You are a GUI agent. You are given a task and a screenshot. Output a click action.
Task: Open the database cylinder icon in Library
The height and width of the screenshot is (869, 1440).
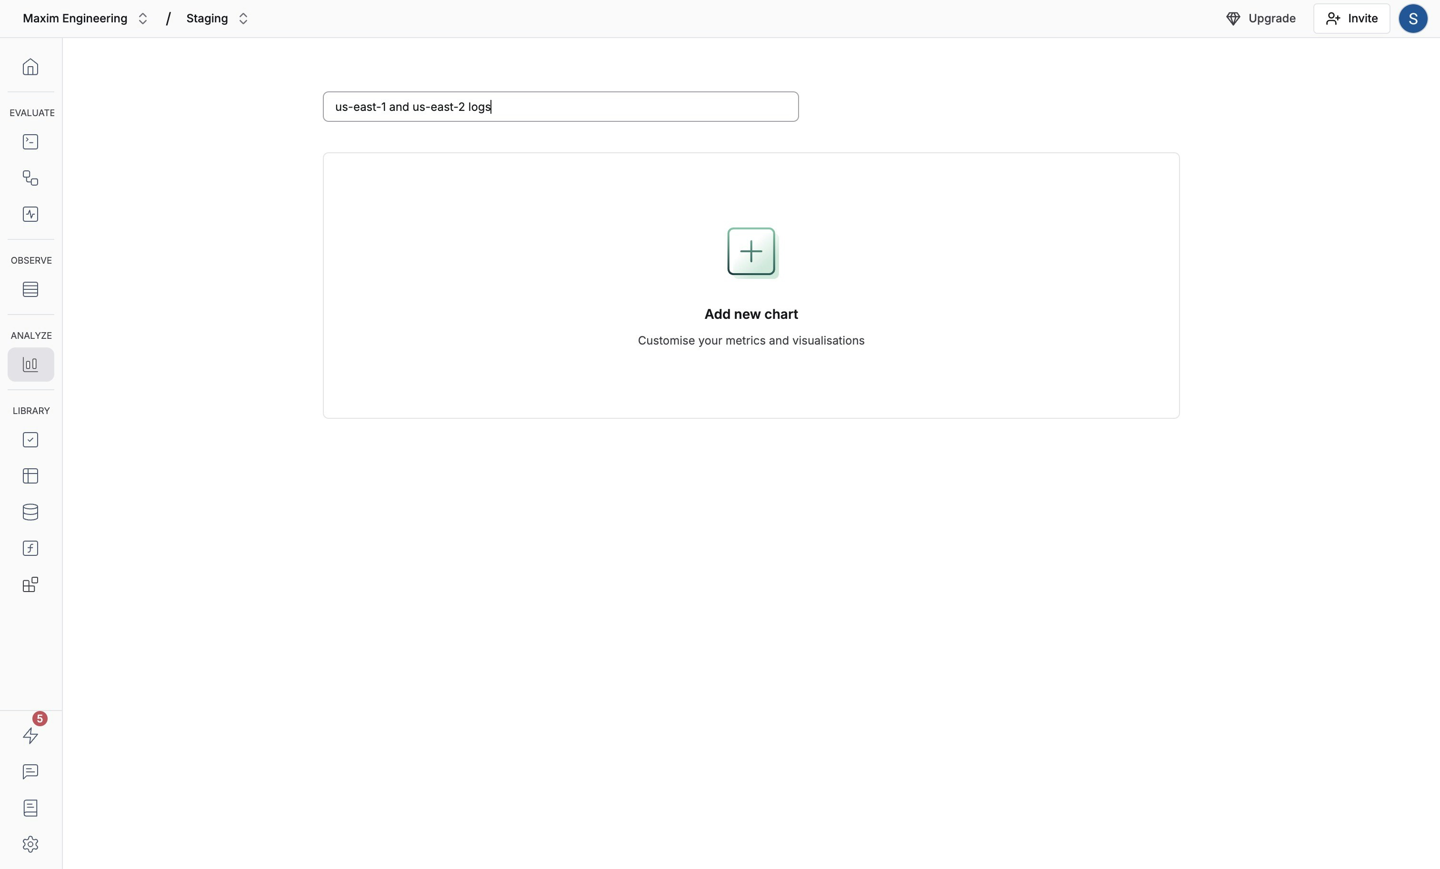tap(30, 512)
